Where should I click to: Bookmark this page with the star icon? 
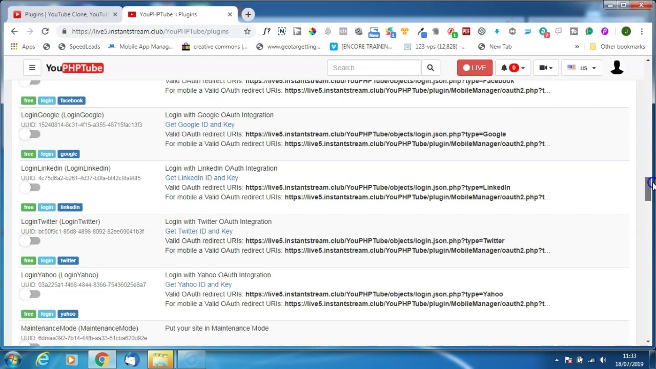[247, 31]
